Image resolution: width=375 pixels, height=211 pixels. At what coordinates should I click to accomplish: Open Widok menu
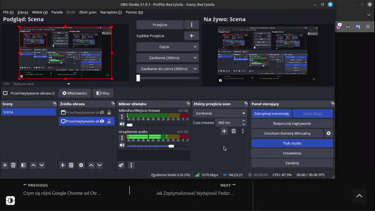coord(40,12)
